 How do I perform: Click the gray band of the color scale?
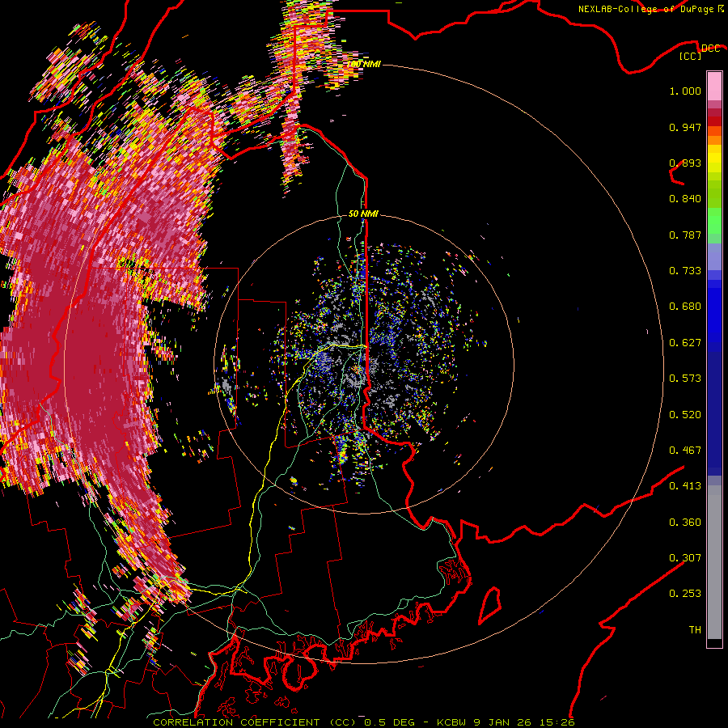[714, 562]
